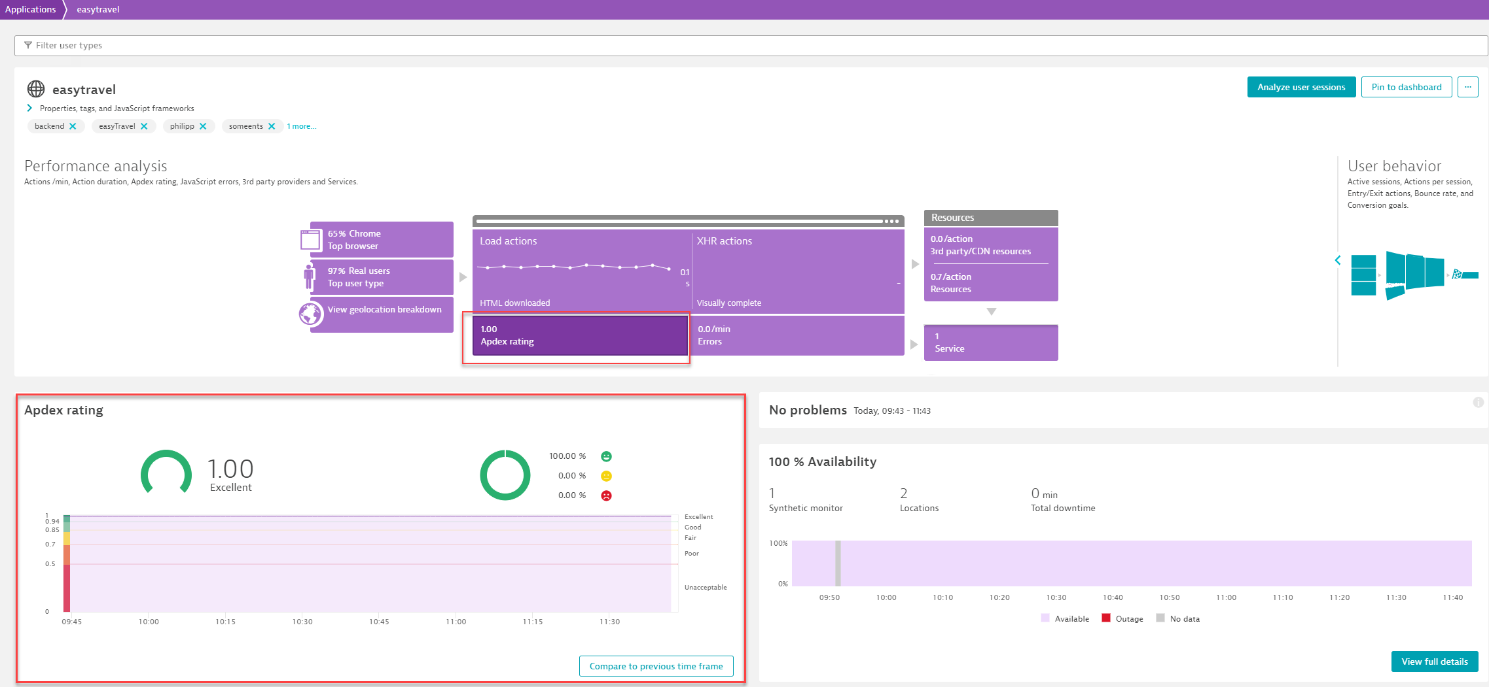
Task: Open XHR actions tile
Action: [x=798, y=271]
